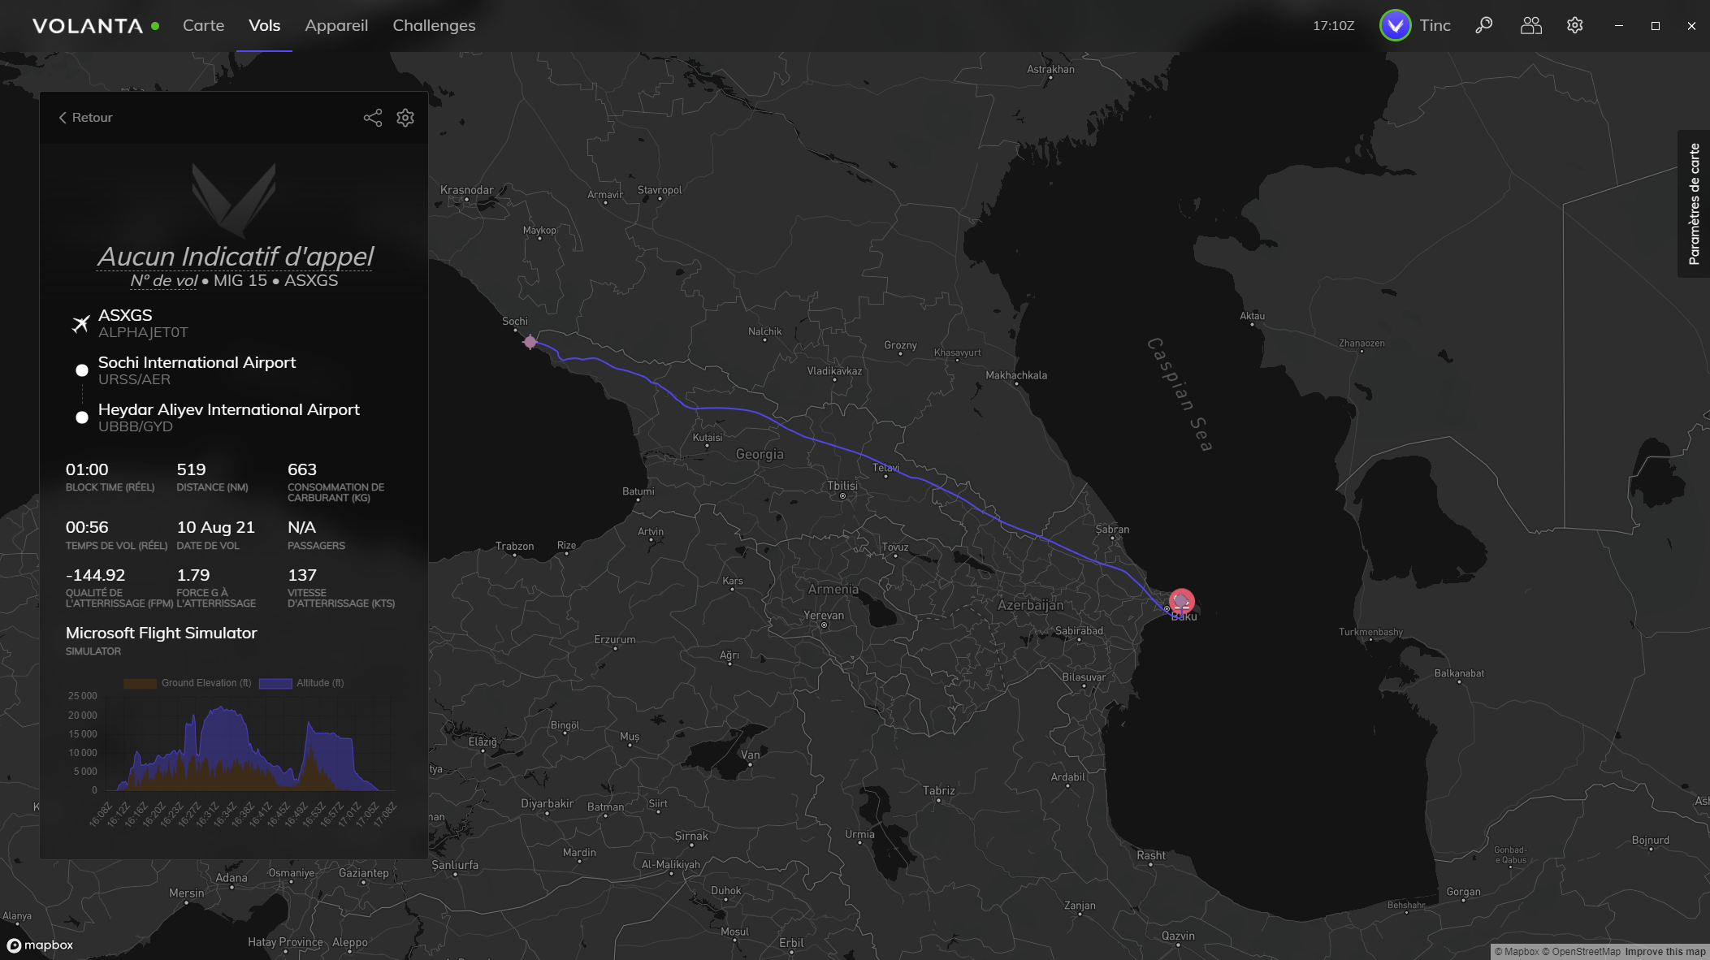Open the Challenges tab

point(434,25)
